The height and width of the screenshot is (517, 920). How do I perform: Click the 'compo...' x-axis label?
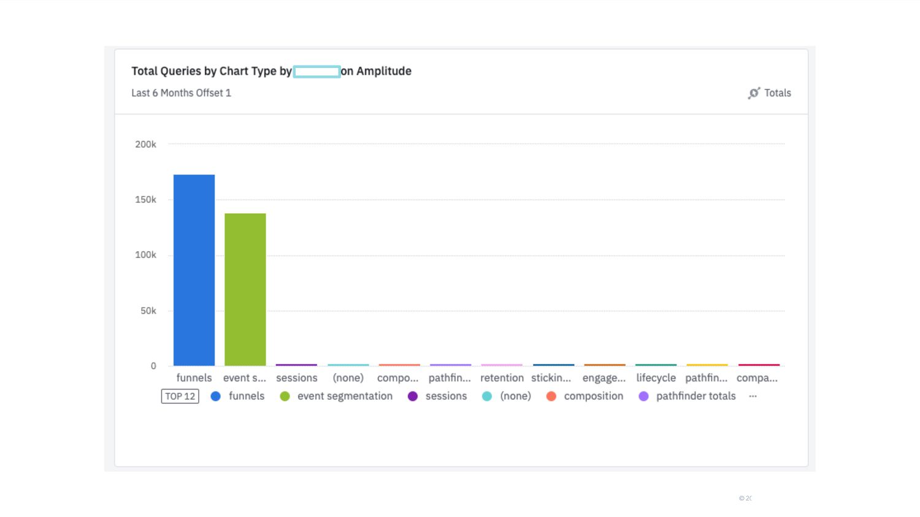pos(398,378)
